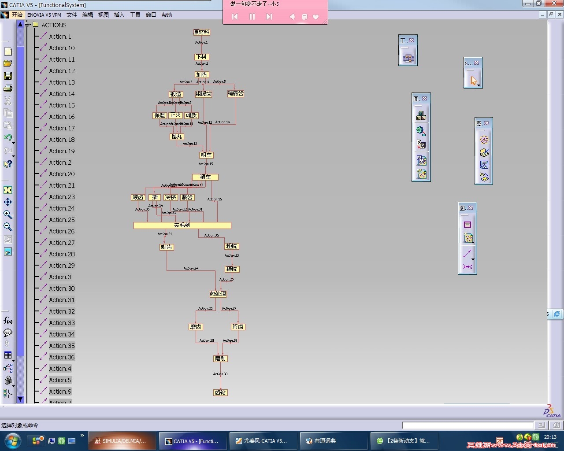Select Action.20 in the tree
This screenshot has height=451, width=564.
coord(62,174)
